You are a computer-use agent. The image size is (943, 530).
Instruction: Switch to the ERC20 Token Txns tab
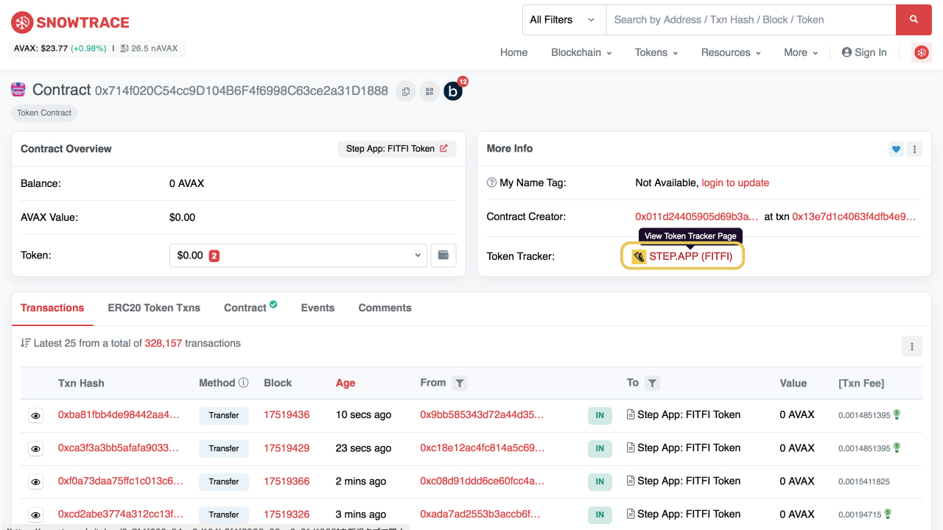coord(154,308)
